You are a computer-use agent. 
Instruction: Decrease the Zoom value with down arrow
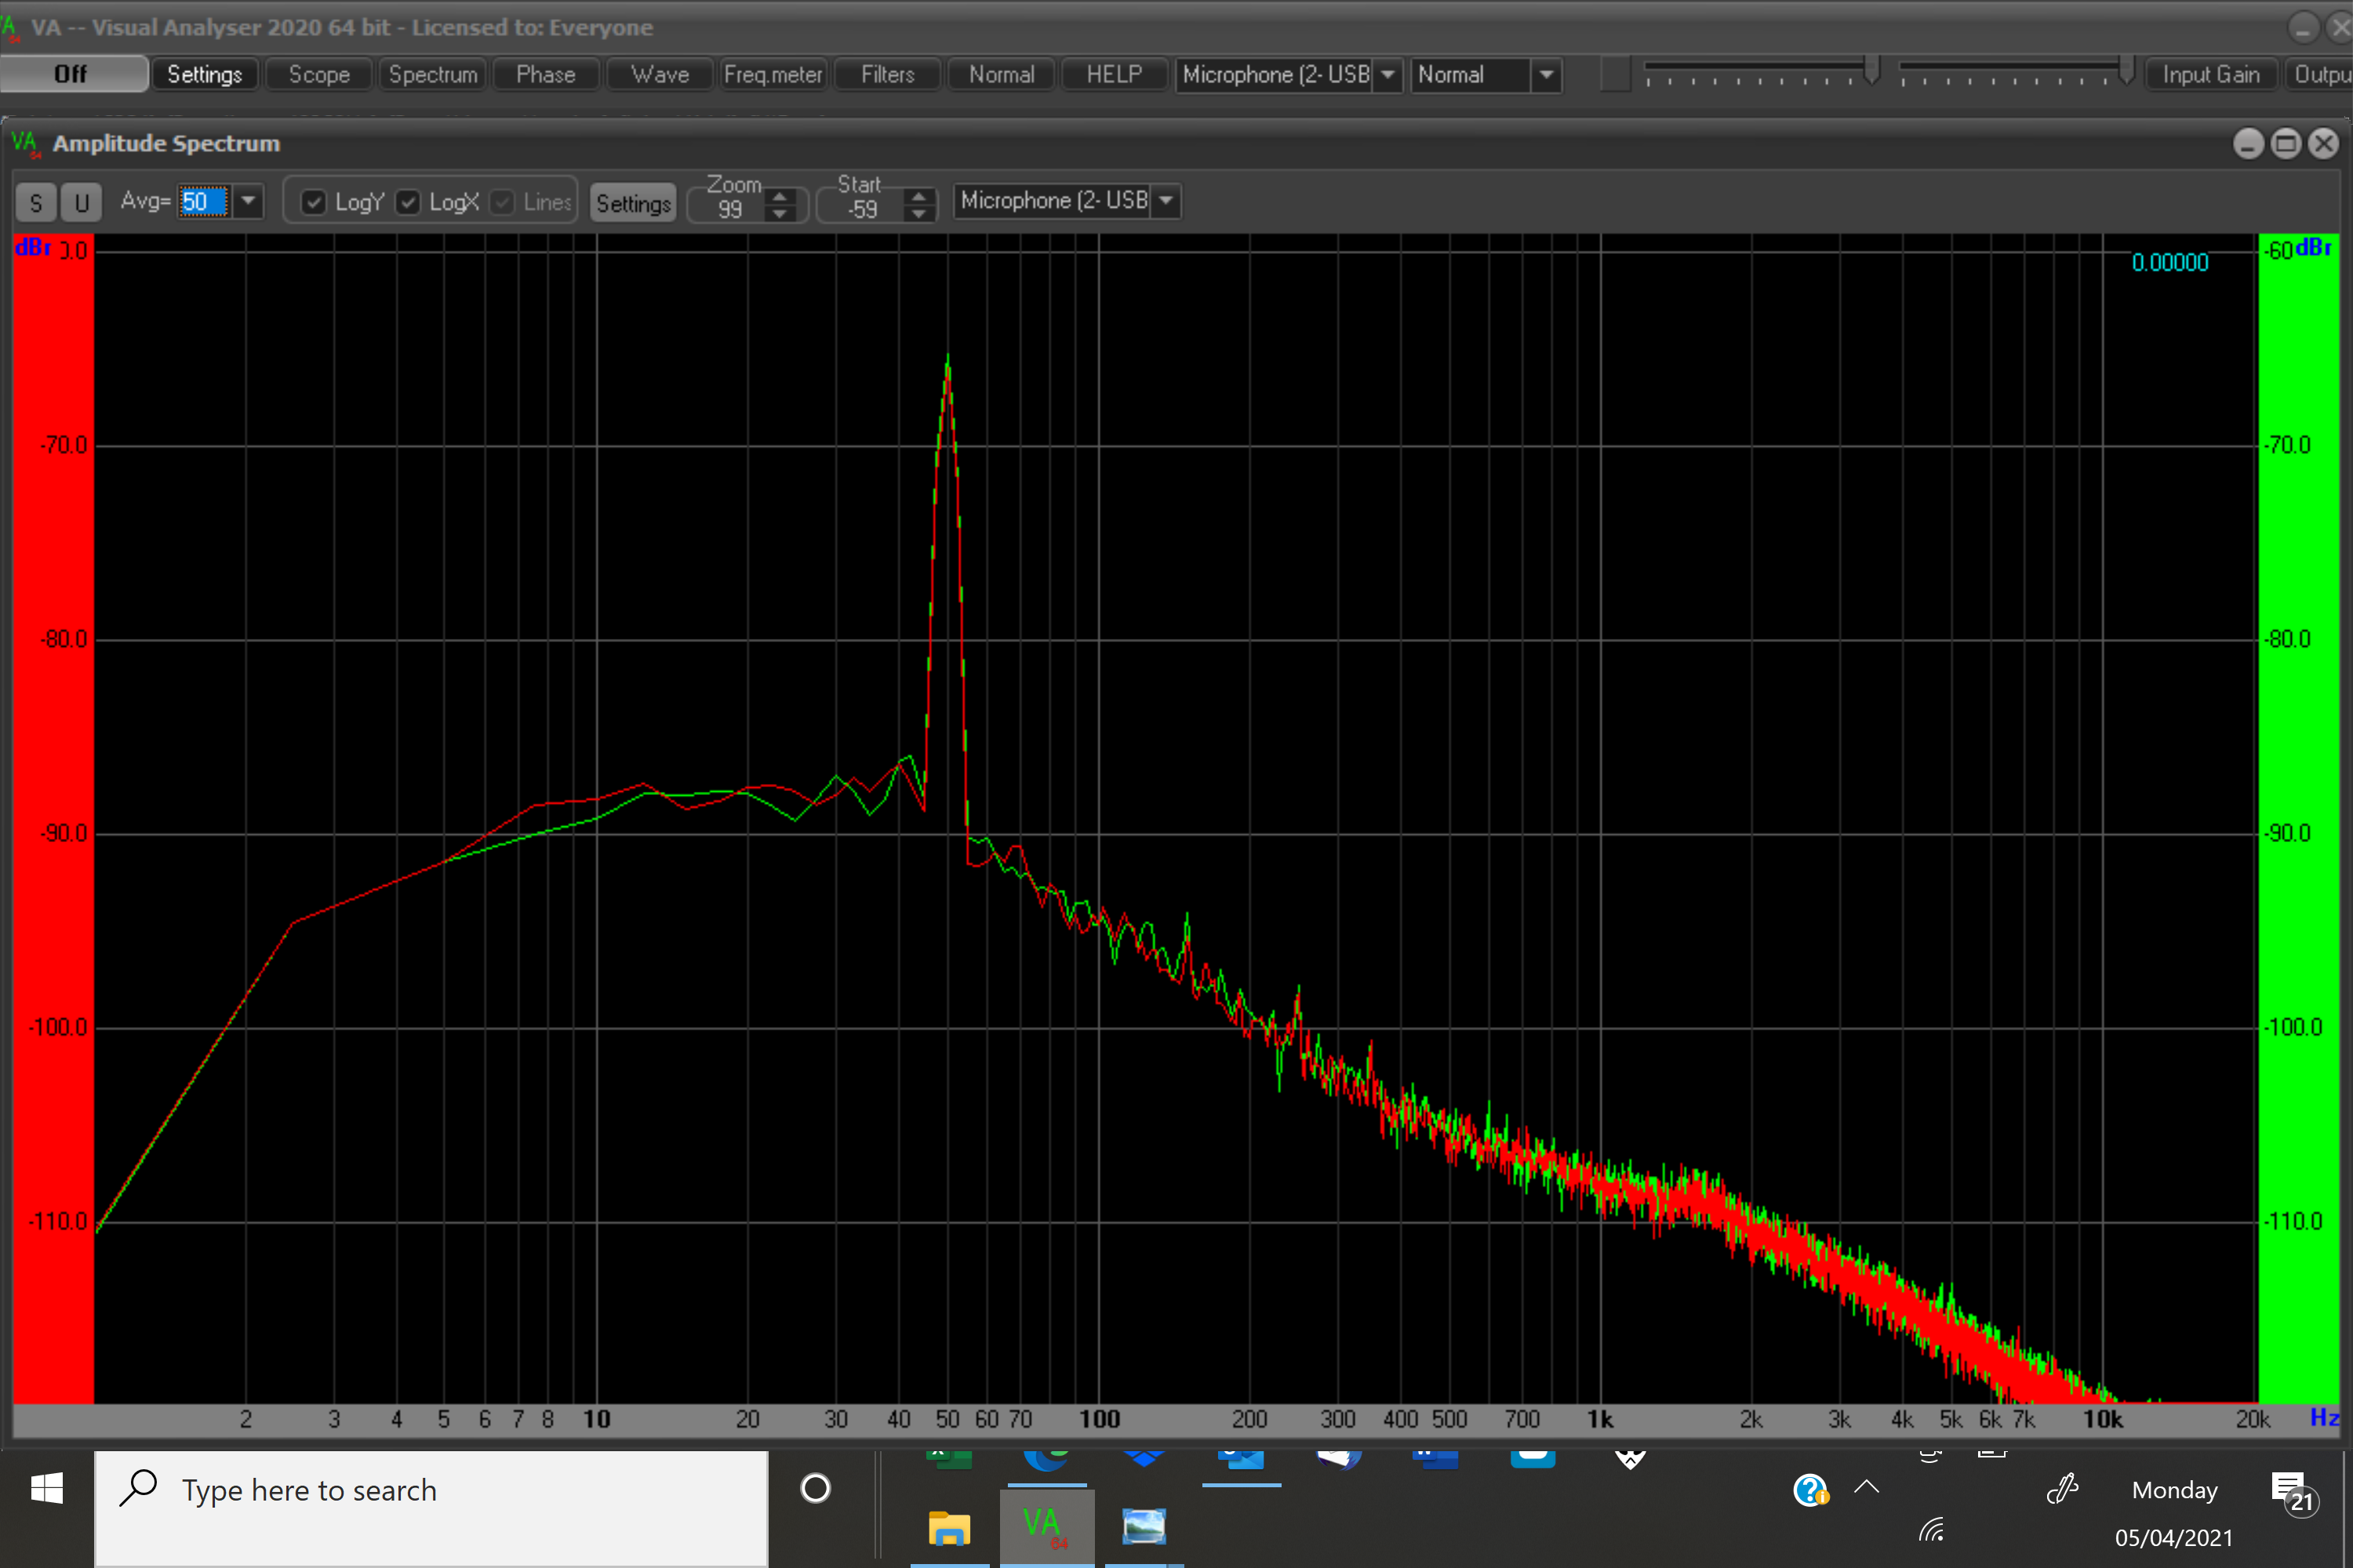tap(780, 213)
